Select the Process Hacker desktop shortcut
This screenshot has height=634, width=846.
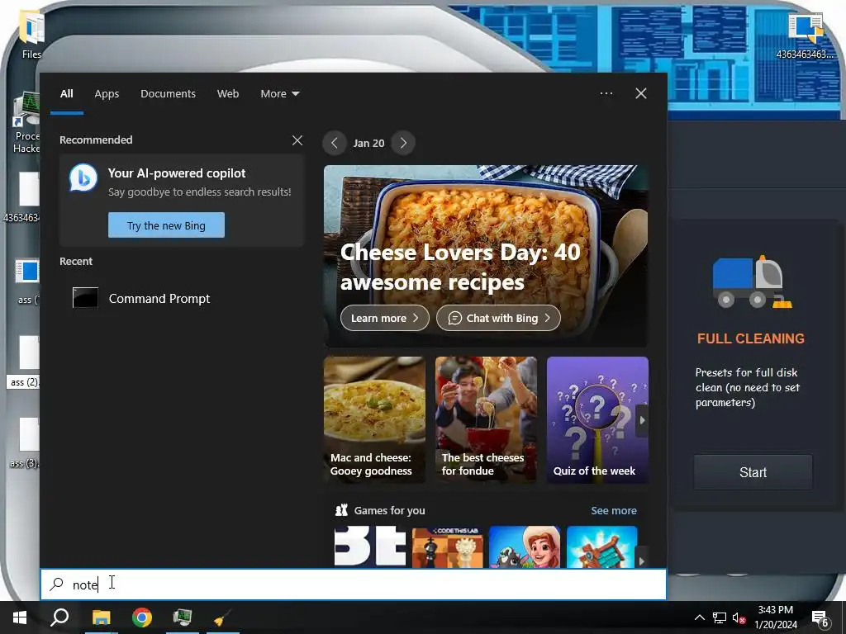(x=26, y=123)
